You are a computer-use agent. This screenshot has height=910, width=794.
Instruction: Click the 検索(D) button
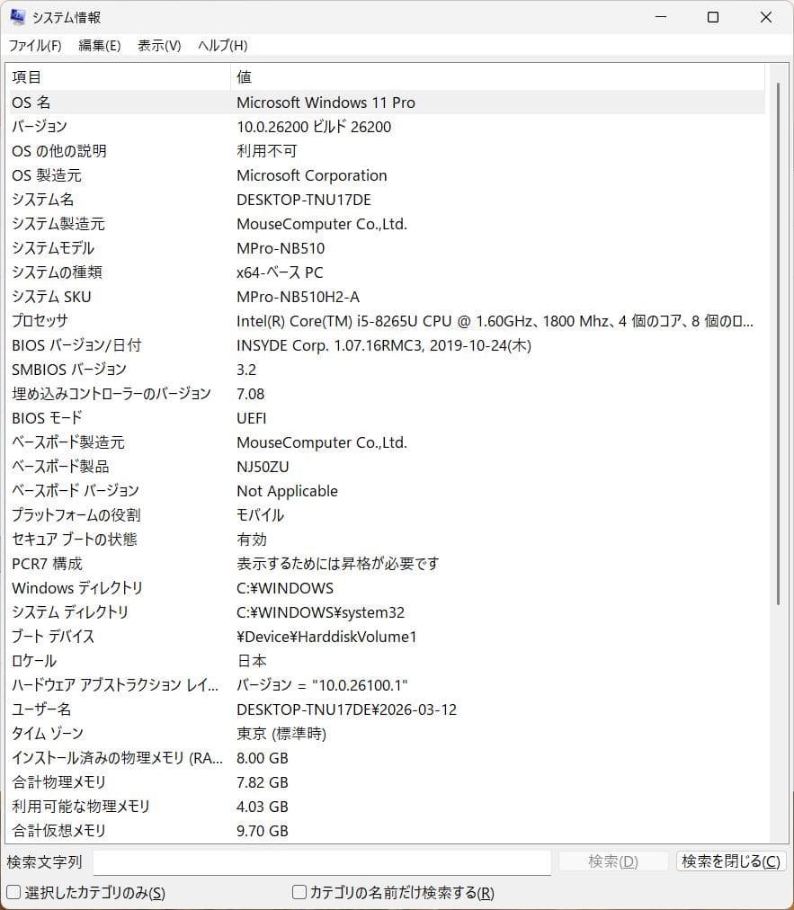[613, 861]
